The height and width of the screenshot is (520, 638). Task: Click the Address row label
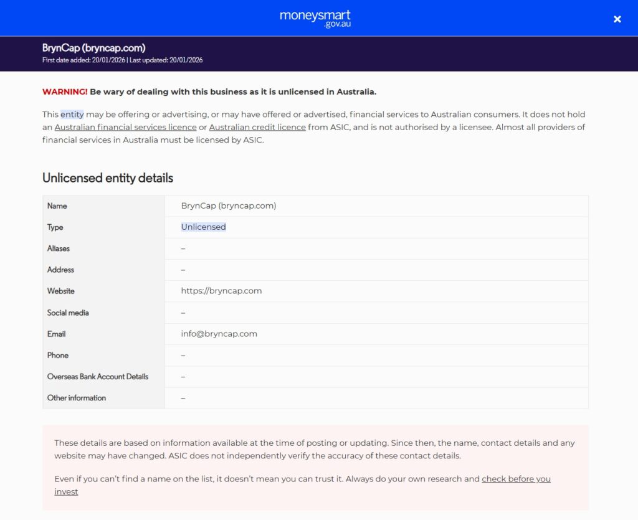pyautogui.click(x=60, y=270)
